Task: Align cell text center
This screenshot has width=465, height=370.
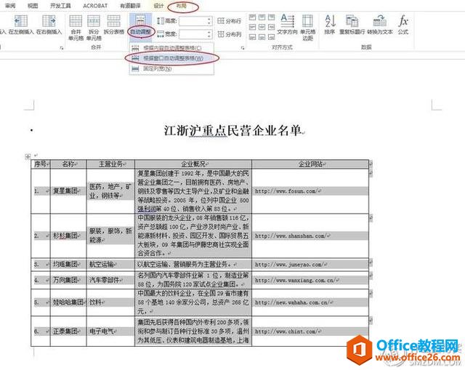Action: click(262, 28)
